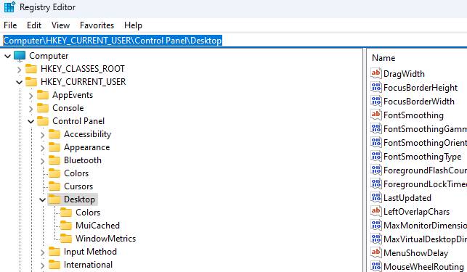Open the File menu
Viewport: 467px width, 272px height.
point(10,25)
